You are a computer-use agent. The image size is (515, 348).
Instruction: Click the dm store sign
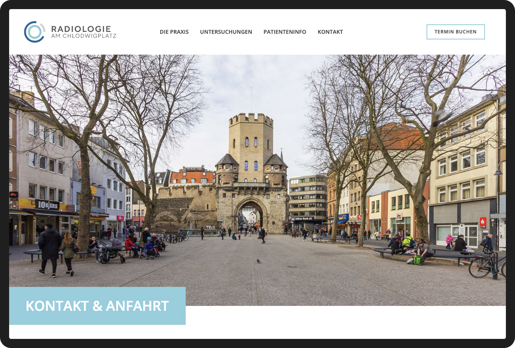click(x=399, y=216)
